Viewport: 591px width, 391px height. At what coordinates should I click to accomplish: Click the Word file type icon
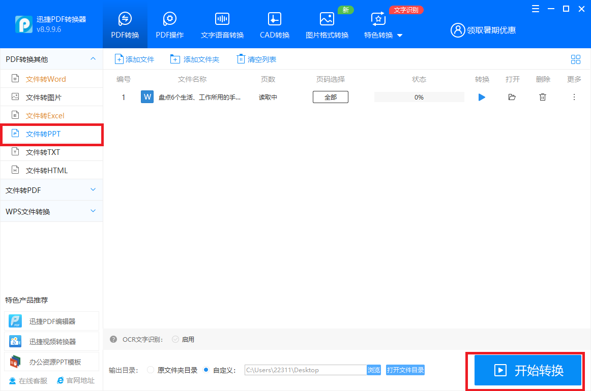coord(147,96)
